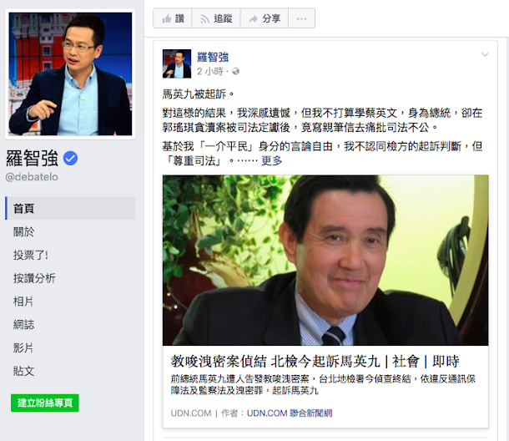Click the 追蹤 follow feed icon button
This screenshot has height=441, width=509.
coord(216,18)
